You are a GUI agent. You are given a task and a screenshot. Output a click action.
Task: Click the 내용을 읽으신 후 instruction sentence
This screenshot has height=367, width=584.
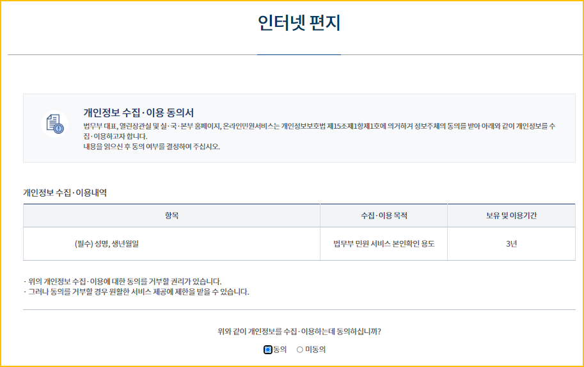click(152, 147)
